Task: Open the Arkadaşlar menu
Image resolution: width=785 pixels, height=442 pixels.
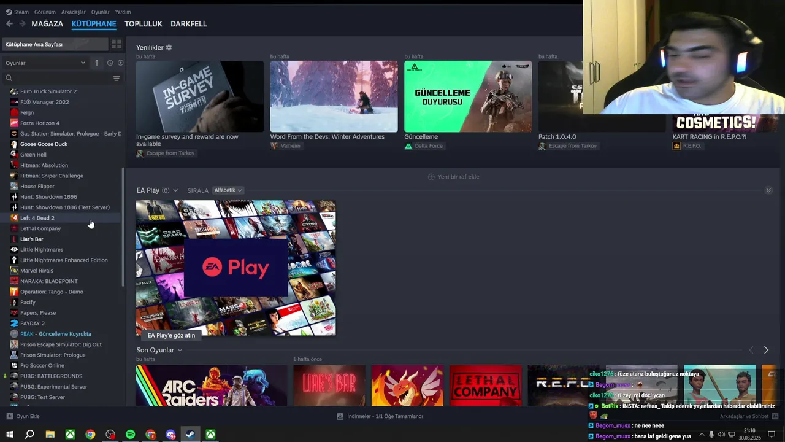Action: pyautogui.click(x=74, y=12)
